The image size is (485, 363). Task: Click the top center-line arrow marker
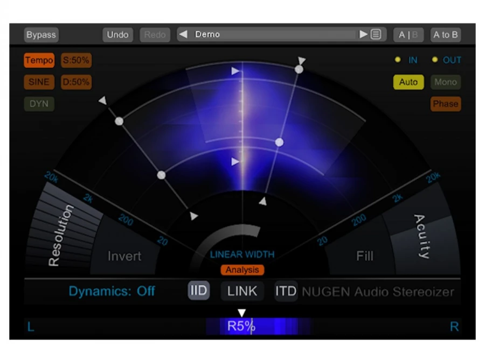coord(235,71)
